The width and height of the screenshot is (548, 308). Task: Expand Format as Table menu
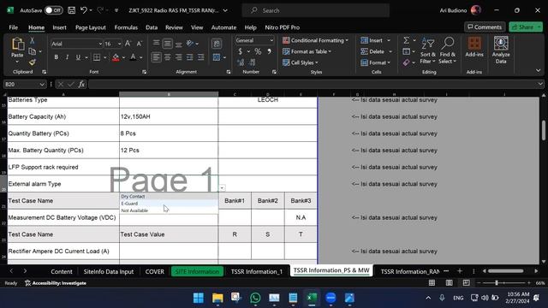pos(307,51)
